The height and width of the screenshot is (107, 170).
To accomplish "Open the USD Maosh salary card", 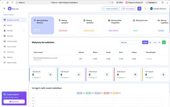I will click(x=71, y=75).
